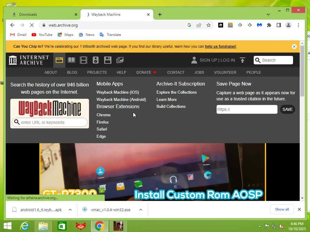310x232 pixels.
Task: Open the Audio speaker icon
Action: coord(96,60)
